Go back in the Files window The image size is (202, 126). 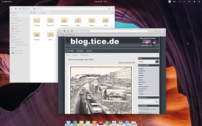tap(16, 9)
